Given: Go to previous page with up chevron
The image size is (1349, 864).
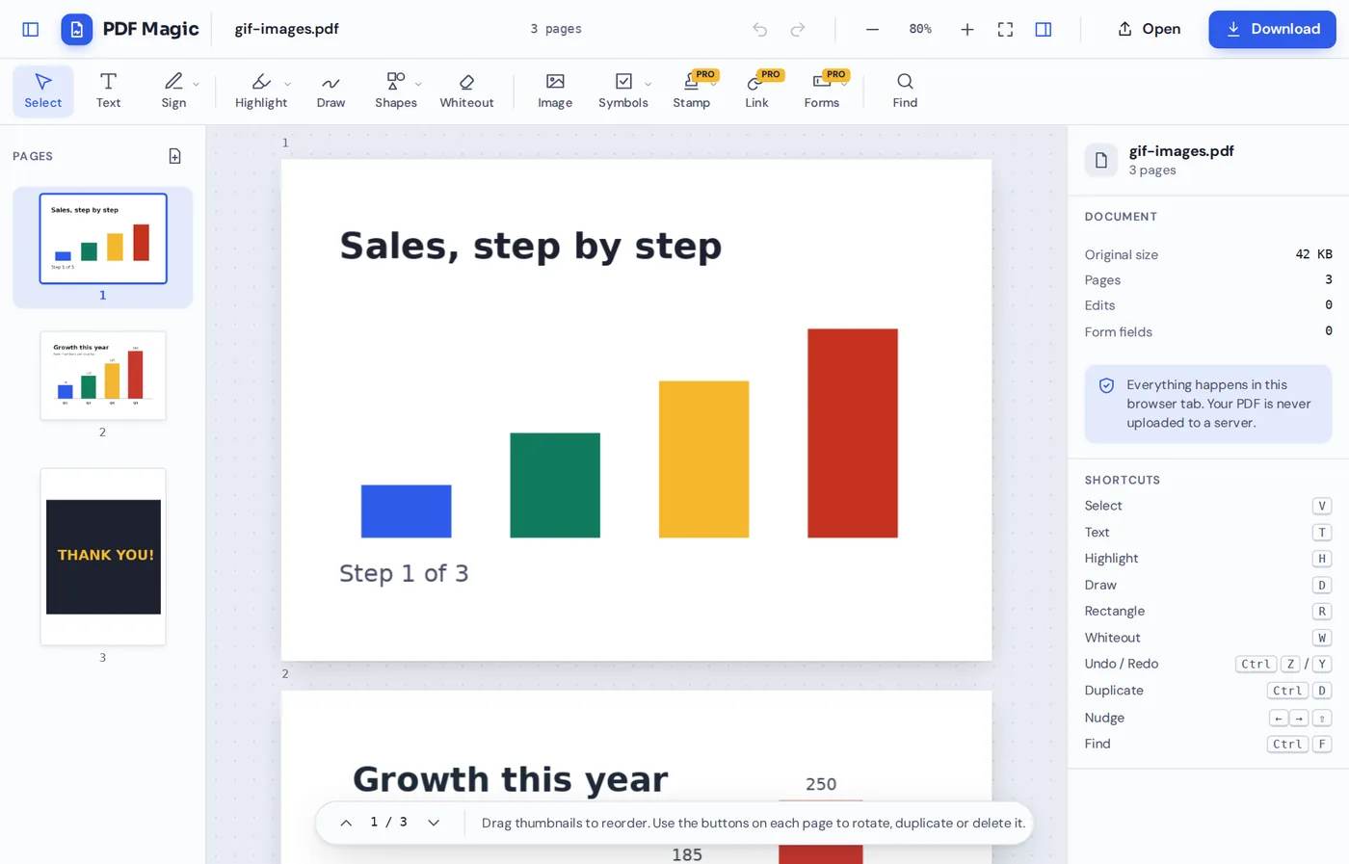Looking at the screenshot, I should click(x=346, y=823).
